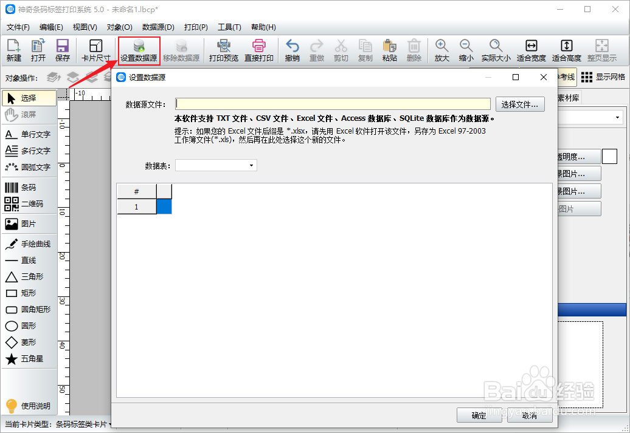
Task: Click 适合宽度 fit width icon
Action: (531, 50)
